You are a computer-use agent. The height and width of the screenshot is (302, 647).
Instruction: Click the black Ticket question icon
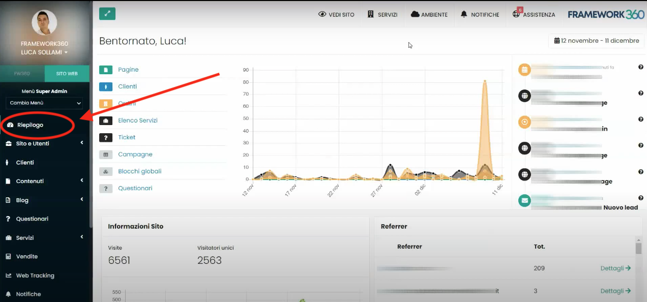tap(106, 137)
